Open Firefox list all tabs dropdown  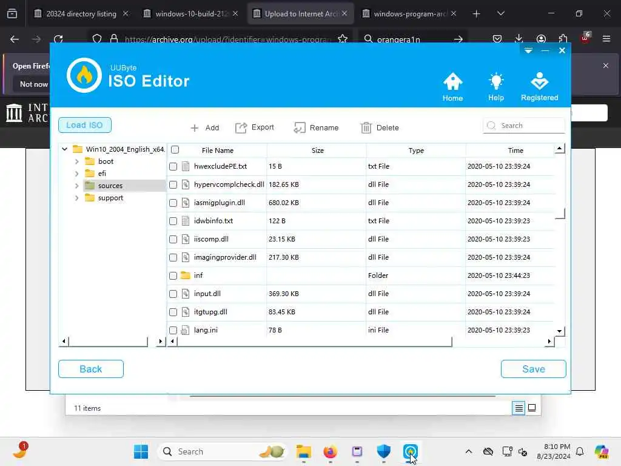click(500, 14)
